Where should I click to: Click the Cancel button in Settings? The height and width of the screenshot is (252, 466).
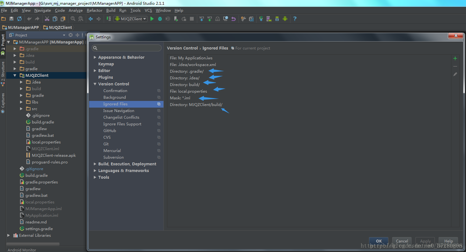tap(402, 241)
